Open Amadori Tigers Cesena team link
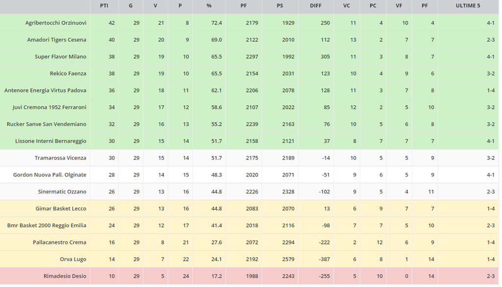 click(56, 40)
